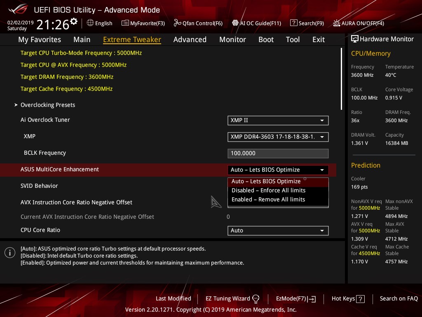Click Max nonAVX Stable 4894 MHz value
This screenshot has height=317, width=422.
(x=396, y=216)
